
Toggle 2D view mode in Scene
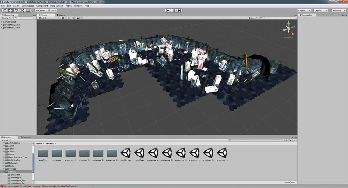pyautogui.click(x=63, y=18)
